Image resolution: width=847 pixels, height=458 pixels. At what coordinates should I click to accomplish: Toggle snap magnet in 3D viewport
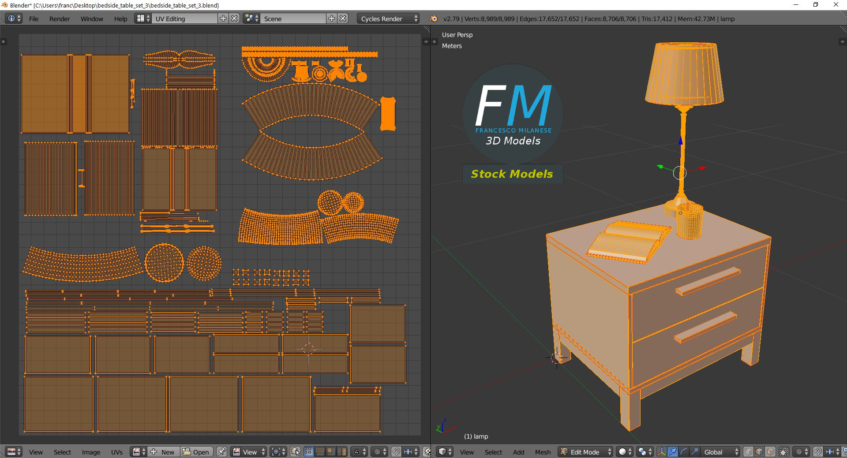point(817,452)
